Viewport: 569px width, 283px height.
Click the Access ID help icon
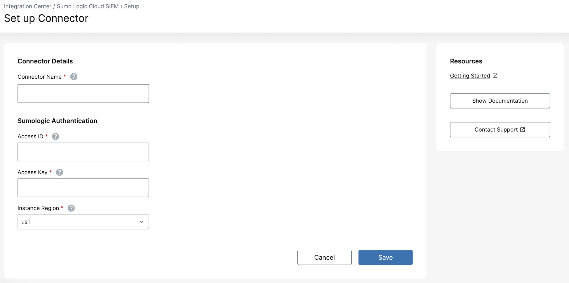[55, 136]
